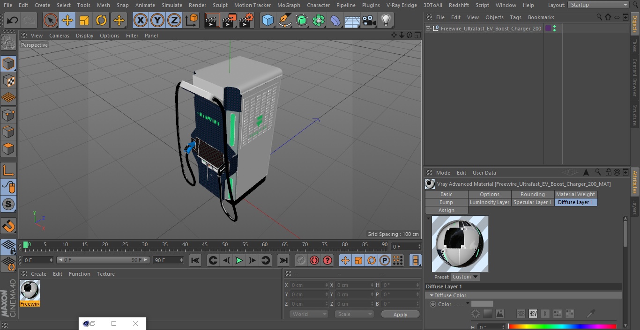Image resolution: width=640 pixels, height=330 pixels.
Task: Toggle Z axis lock
Action: 174,21
